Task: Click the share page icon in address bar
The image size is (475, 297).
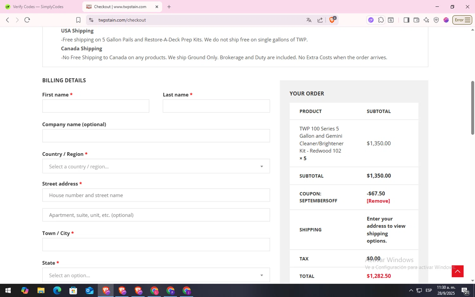Action: (x=320, y=20)
